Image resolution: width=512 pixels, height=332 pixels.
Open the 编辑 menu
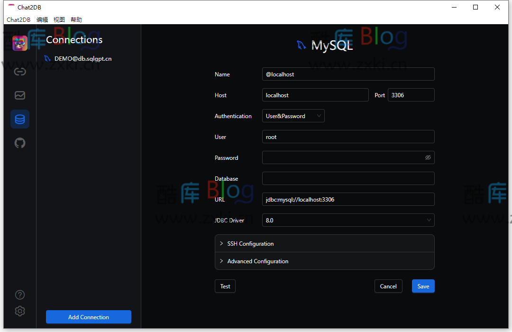[42, 19]
